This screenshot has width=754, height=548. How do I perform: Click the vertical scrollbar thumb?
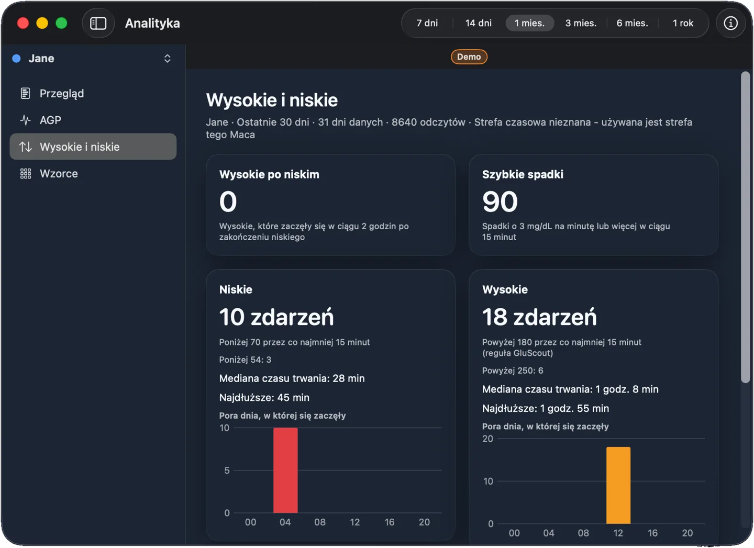[x=745, y=228]
